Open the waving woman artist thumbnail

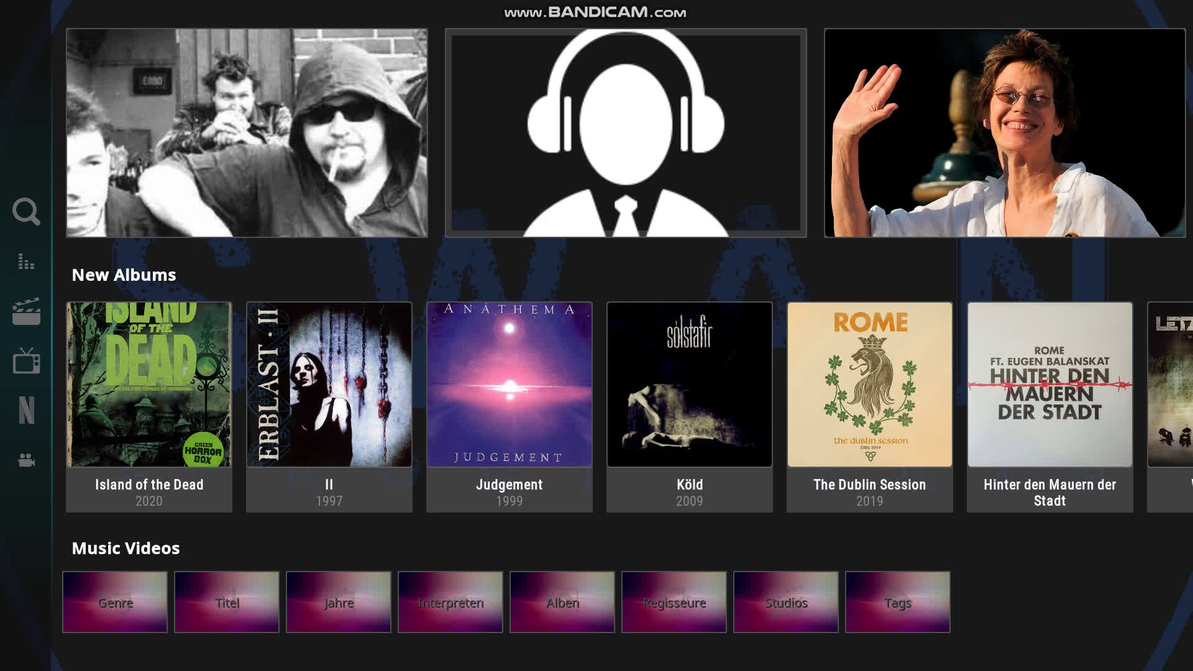tap(1005, 132)
